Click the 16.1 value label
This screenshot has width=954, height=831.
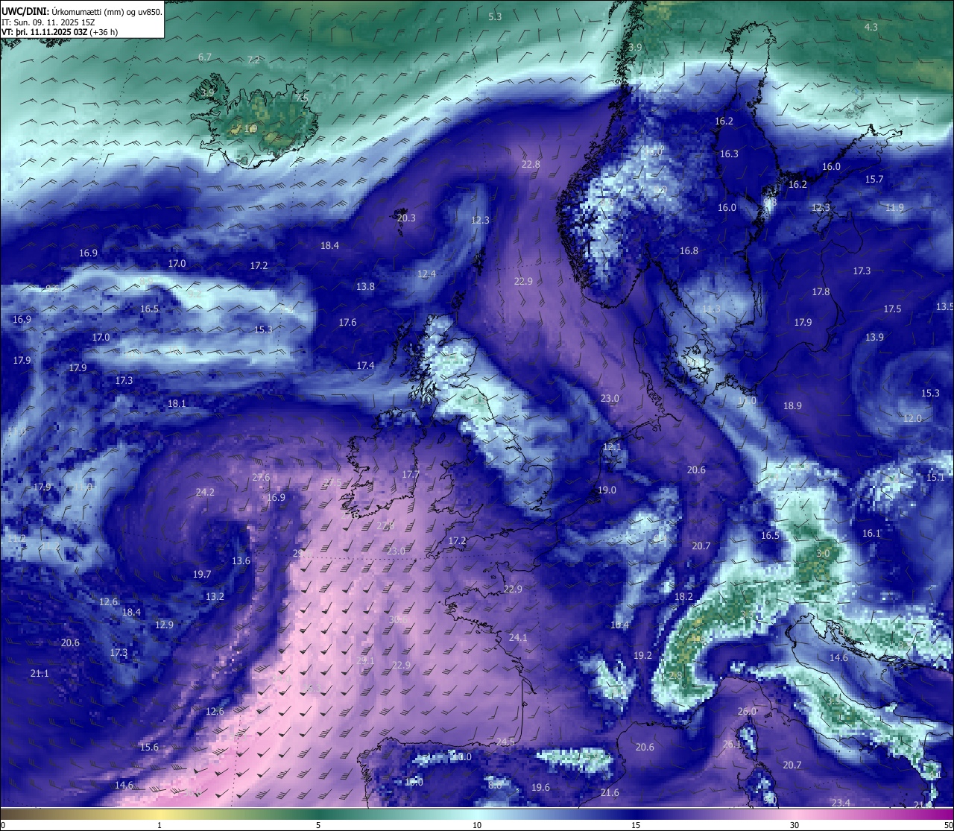(x=871, y=533)
